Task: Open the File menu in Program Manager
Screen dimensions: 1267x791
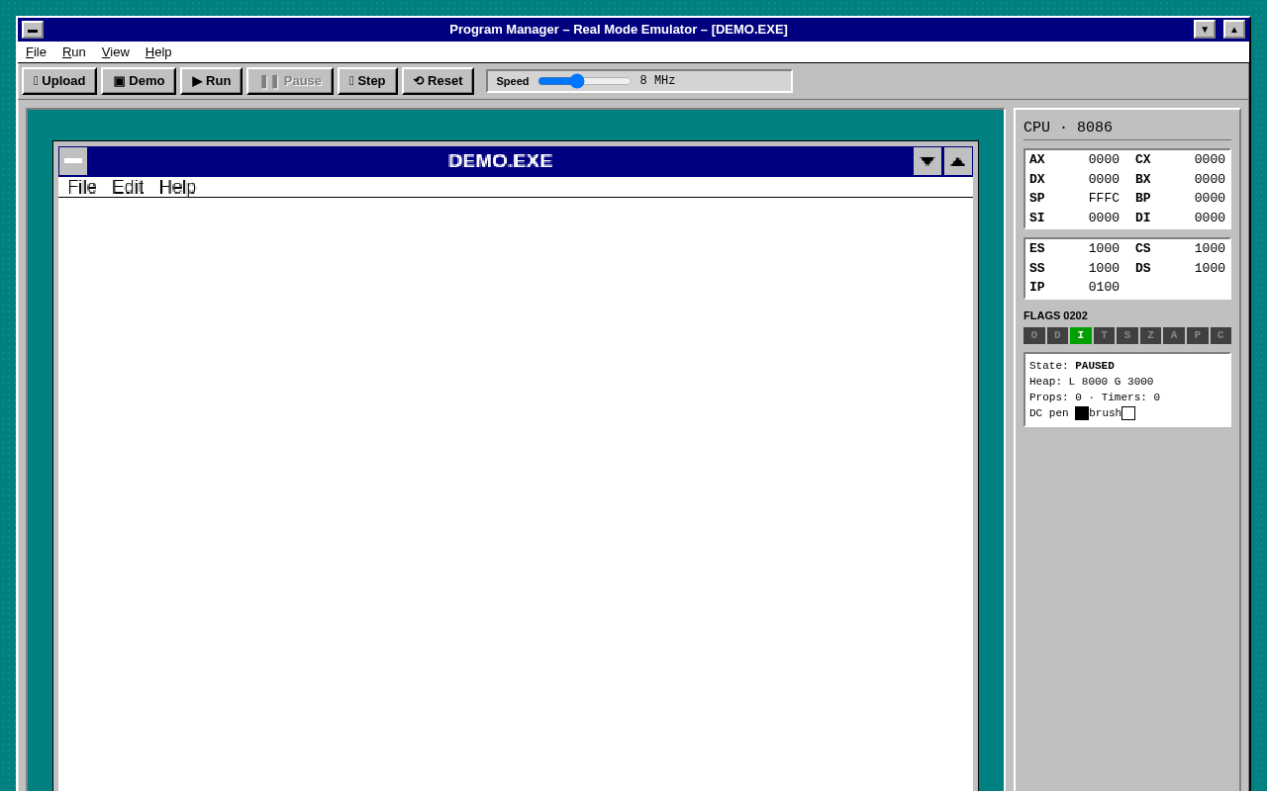Action: [36, 52]
